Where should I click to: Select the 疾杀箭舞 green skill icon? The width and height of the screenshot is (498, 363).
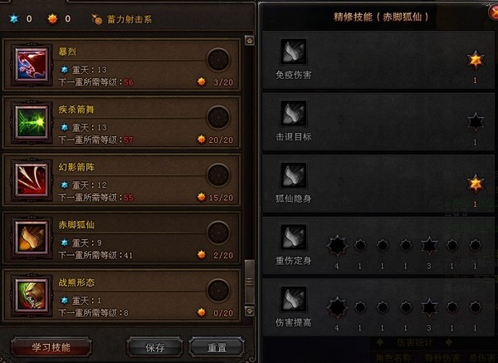[32, 122]
